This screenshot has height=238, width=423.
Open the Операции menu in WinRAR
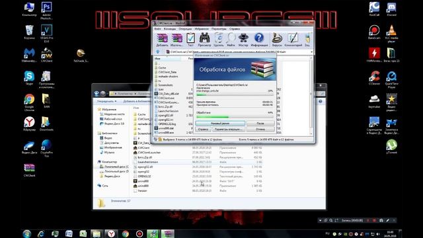pos(185,28)
